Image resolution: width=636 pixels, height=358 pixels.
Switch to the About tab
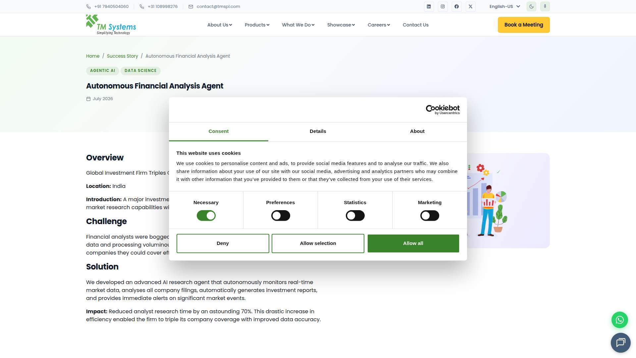[417, 132]
